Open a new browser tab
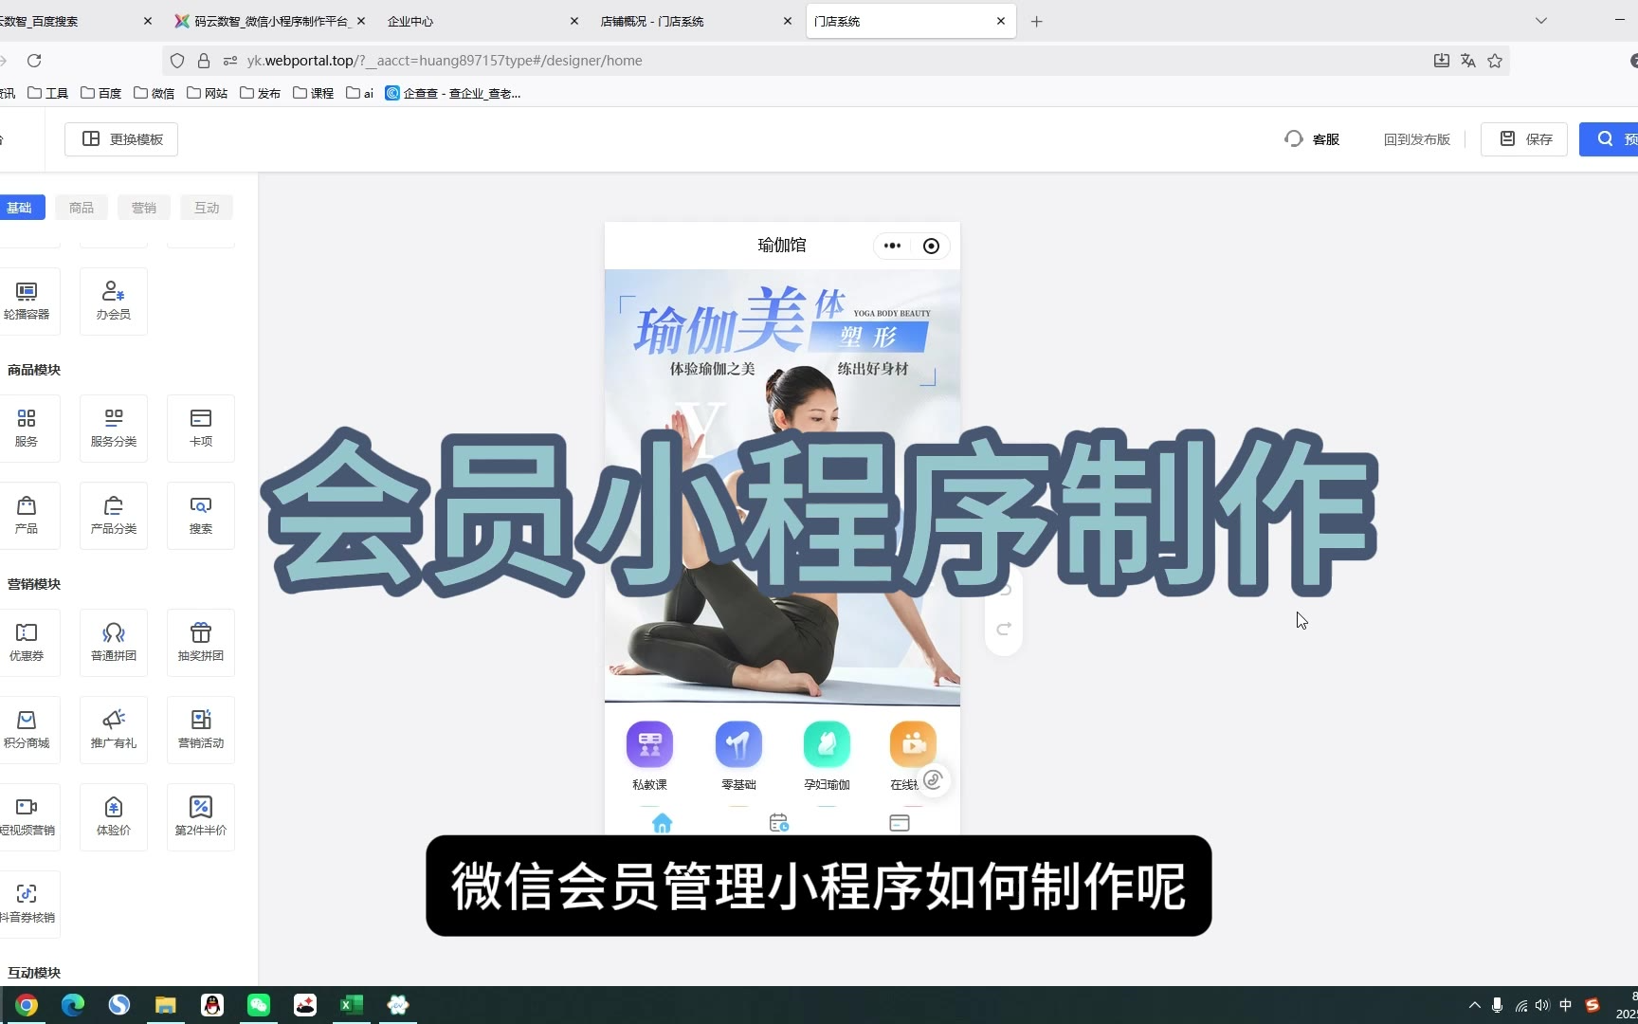Viewport: 1638px width, 1024px height. (1037, 21)
